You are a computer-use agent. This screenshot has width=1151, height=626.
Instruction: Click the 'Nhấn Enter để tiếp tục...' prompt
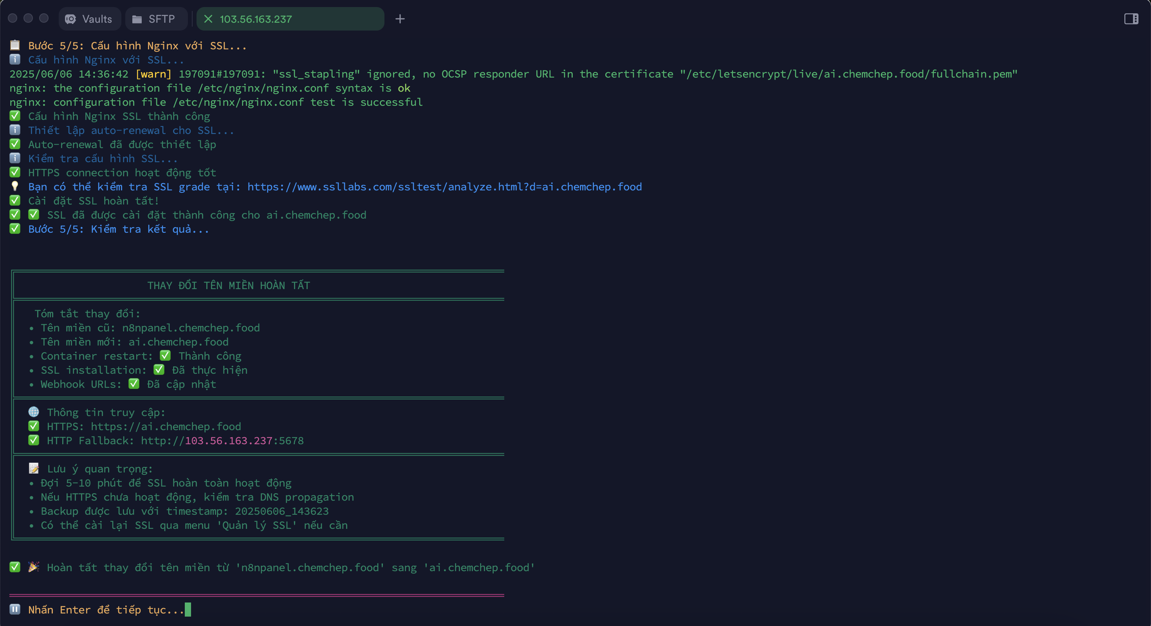pyautogui.click(x=106, y=610)
